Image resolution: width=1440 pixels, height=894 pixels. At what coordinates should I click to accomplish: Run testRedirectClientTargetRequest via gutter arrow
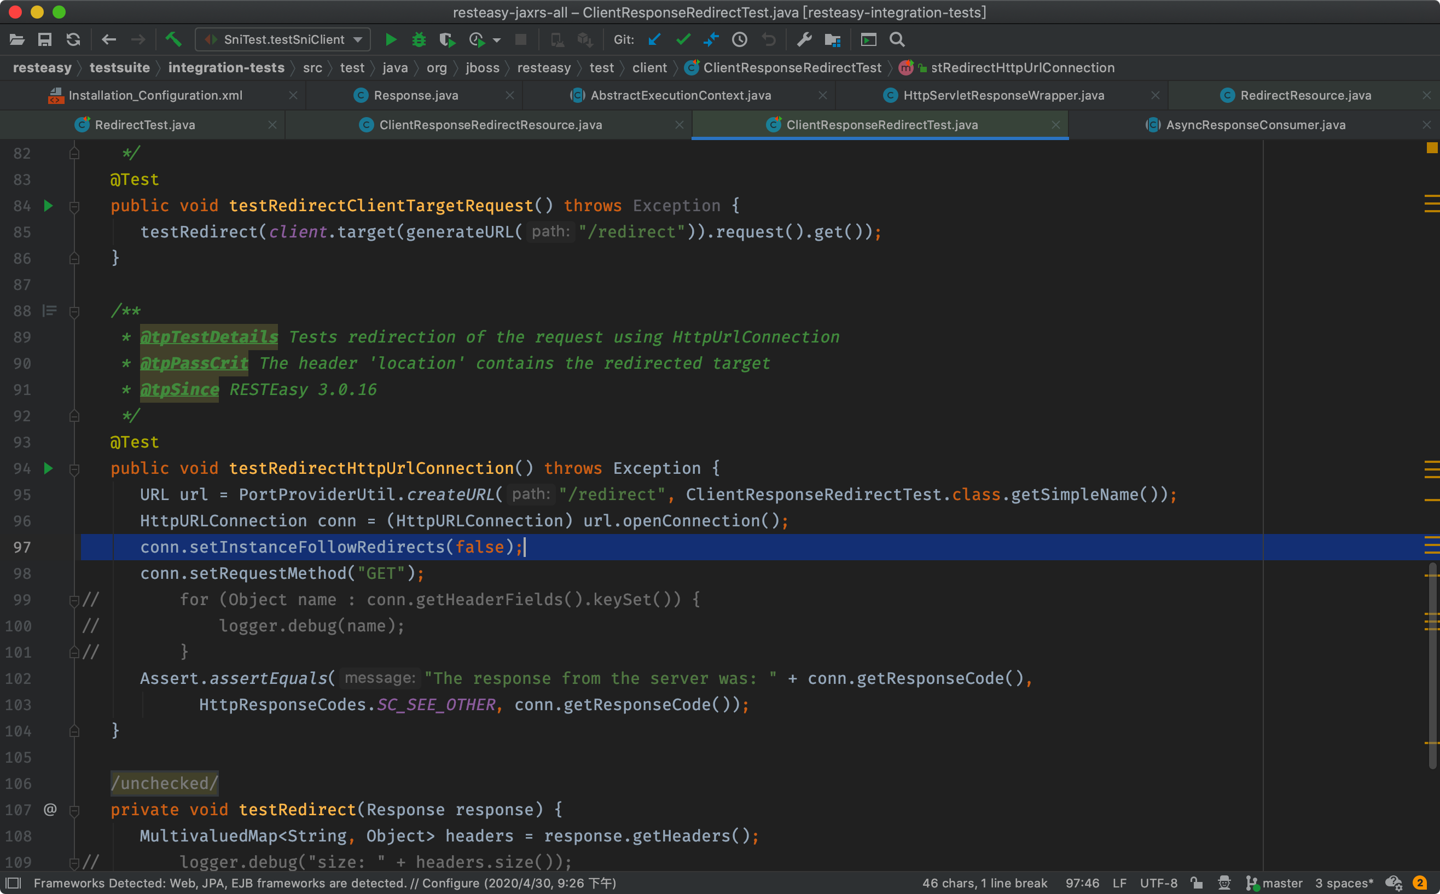click(49, 206)
